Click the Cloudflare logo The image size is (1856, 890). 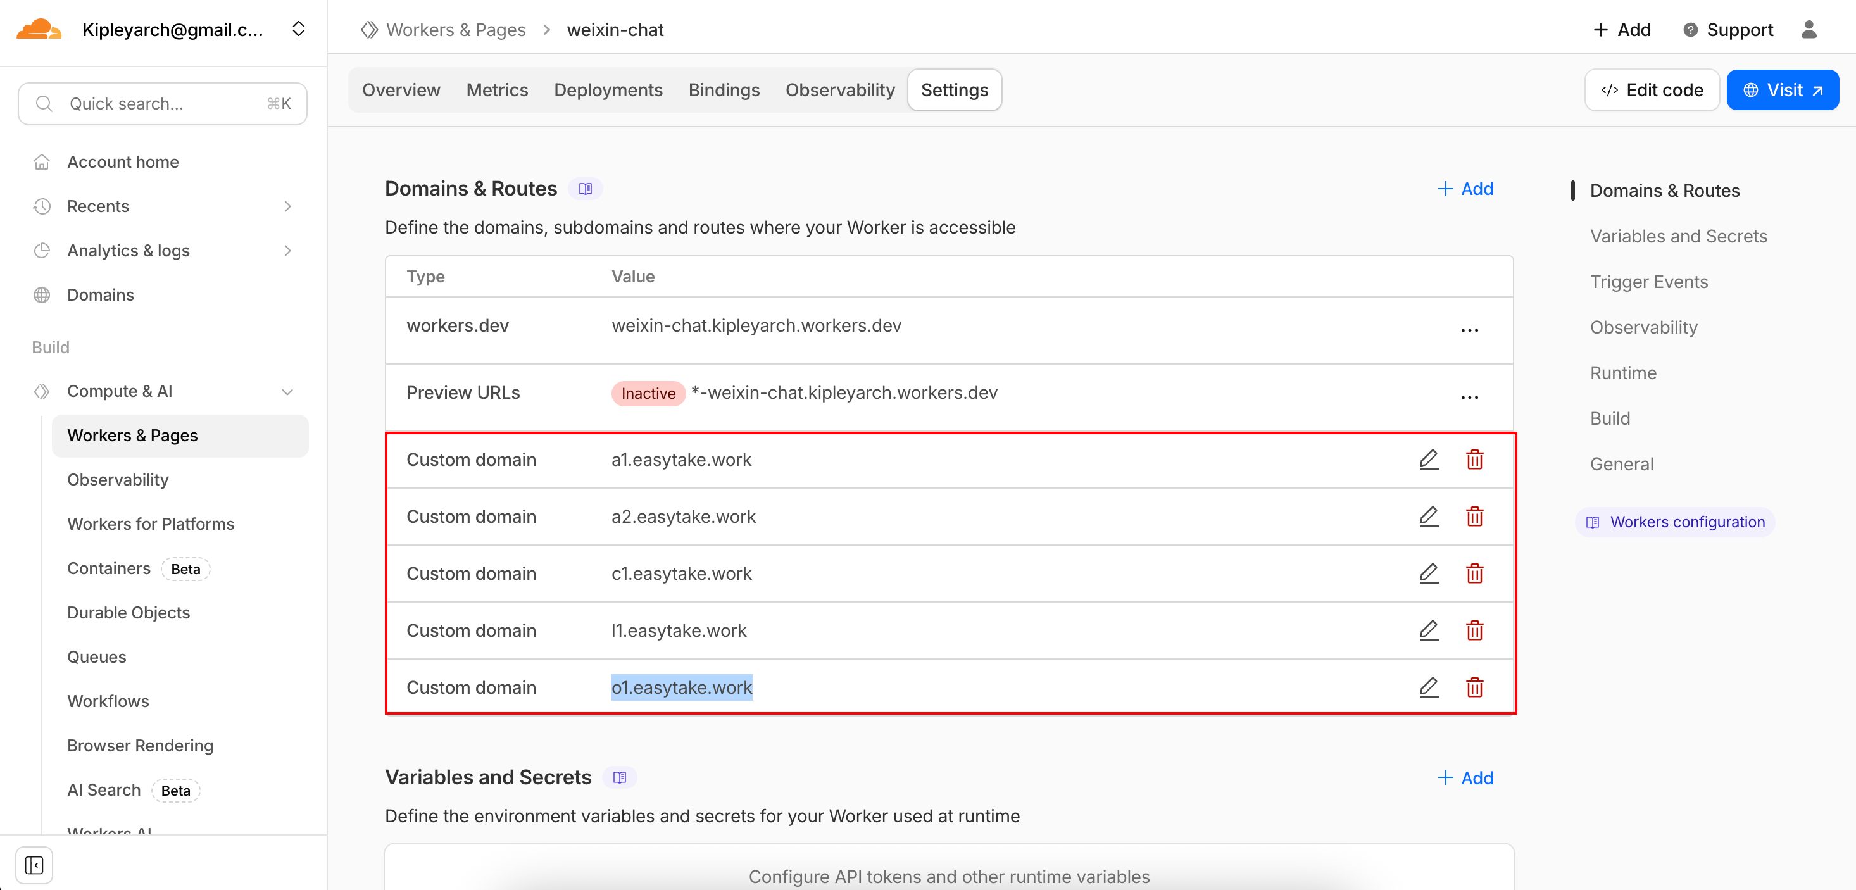pos(39,30)
